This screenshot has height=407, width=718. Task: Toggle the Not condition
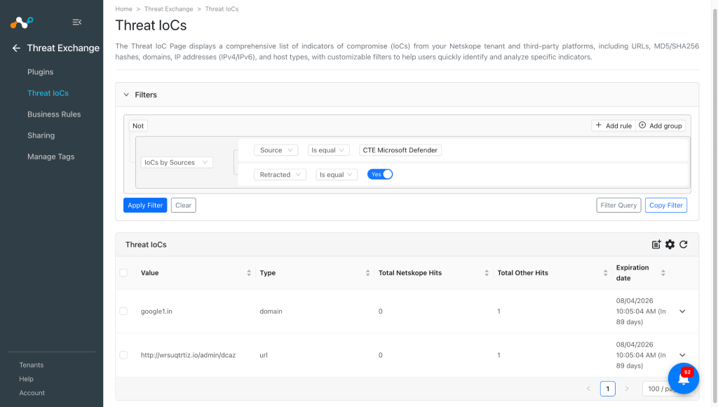(x=138, y=126)
